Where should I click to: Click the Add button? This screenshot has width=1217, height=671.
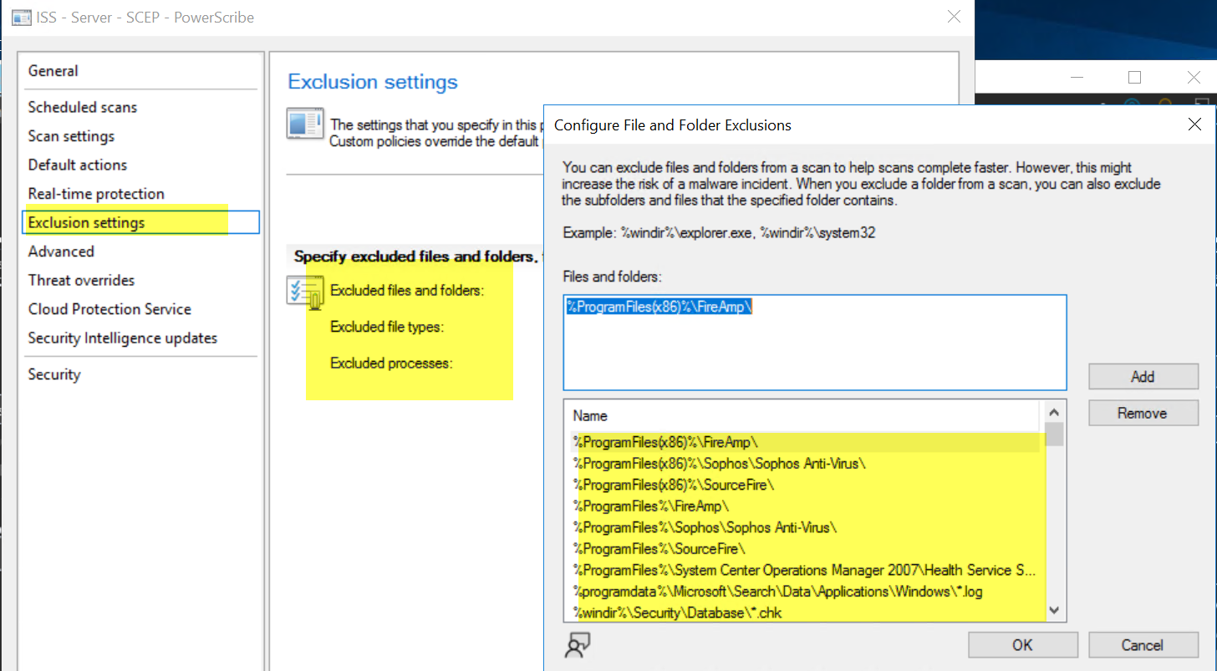1143,376
